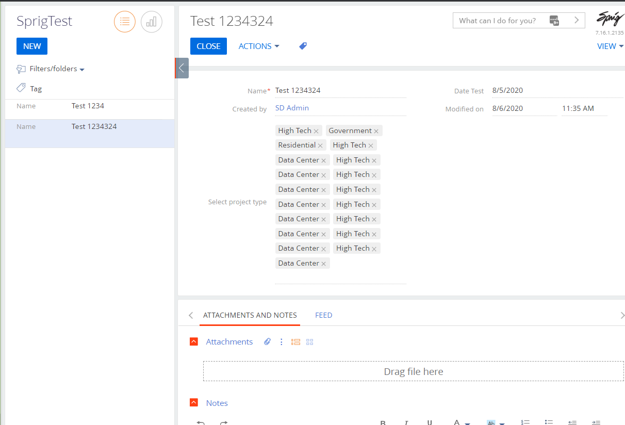Click the Residential tag label

tap(297, 145)
